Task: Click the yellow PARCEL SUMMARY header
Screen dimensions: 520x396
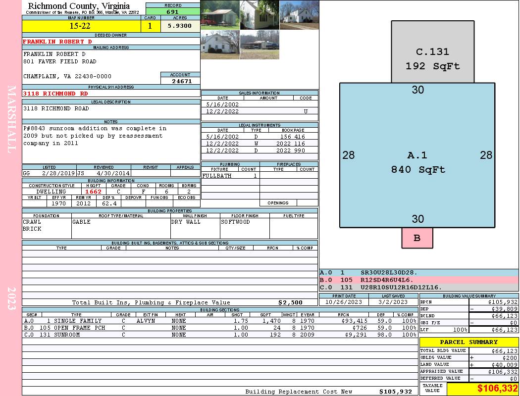Action: tap(468, 342)
